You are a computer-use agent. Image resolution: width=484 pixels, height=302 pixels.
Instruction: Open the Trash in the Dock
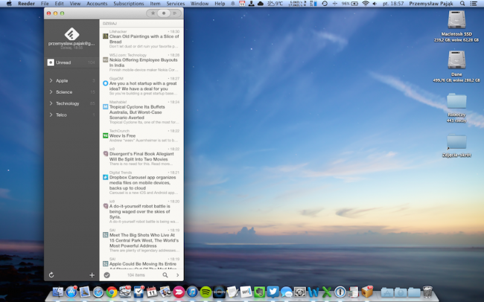tap(427, 292)
